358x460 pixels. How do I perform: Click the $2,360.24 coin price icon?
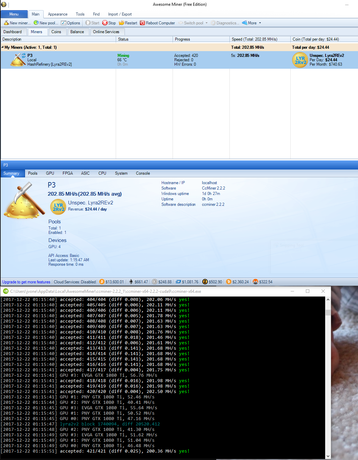[x=229, y=282]
